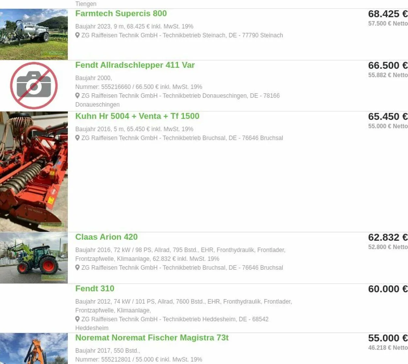Open the Kuhn Hr 5004 + Venta listing
The height and width of the screenshot is (364, 408).
(x=137, y=116)
